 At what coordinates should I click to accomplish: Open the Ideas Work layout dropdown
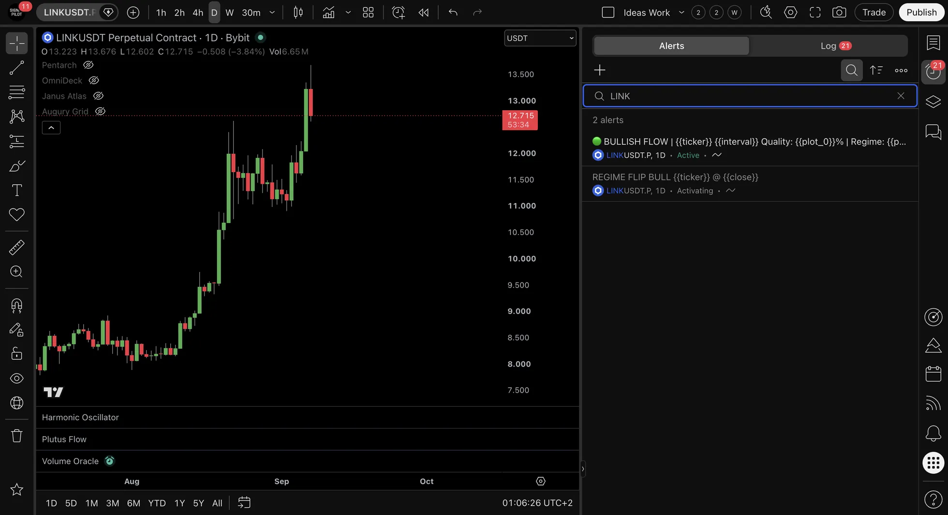(x=681, y=13)
